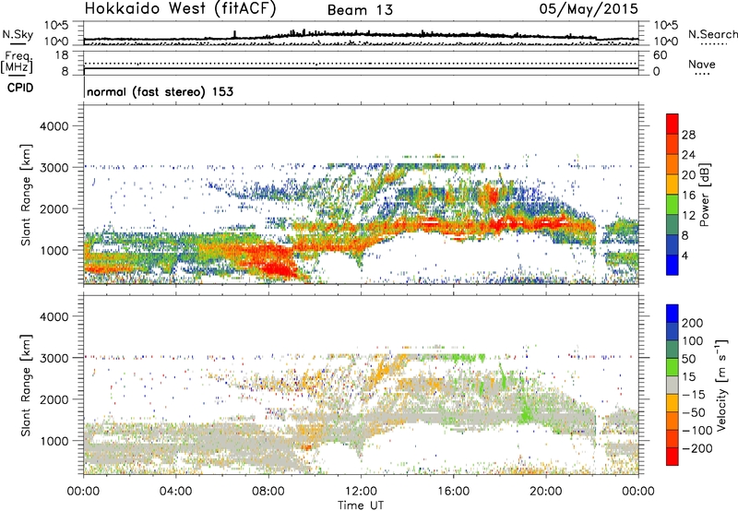738x511 pixels.
Task: Click the '16:00' time tick label
Action: 453,492
